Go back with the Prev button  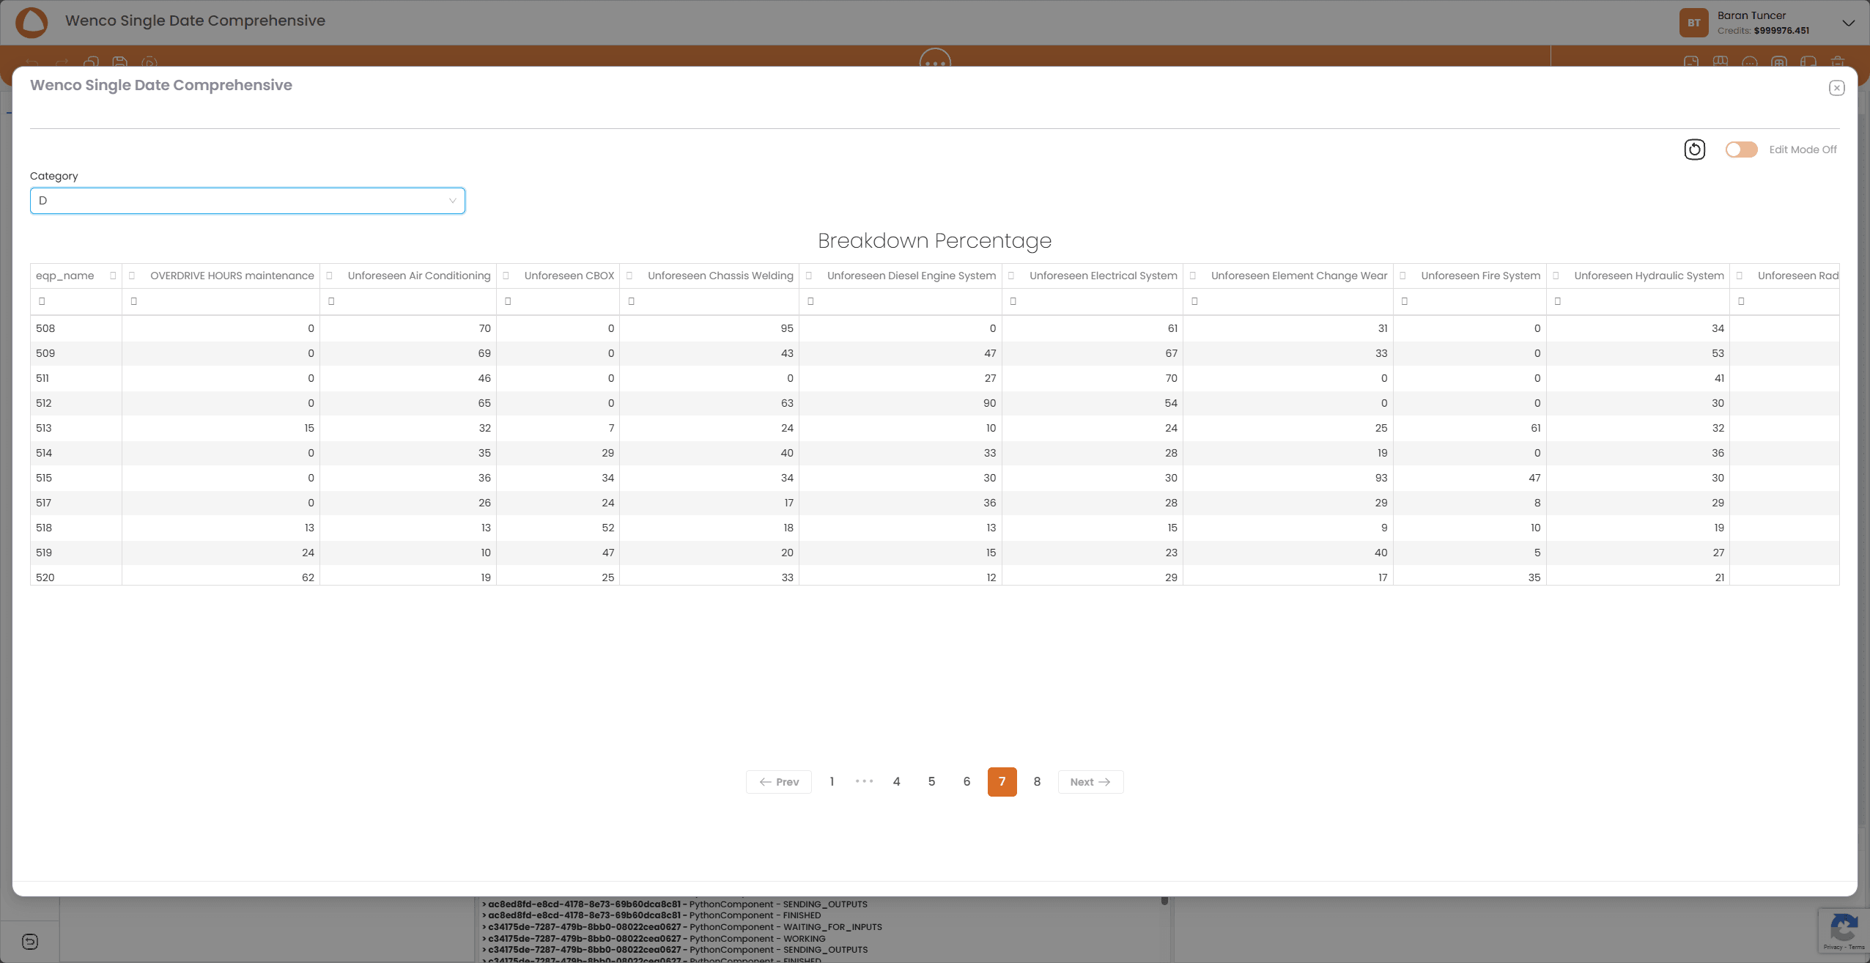click(778, 781)
